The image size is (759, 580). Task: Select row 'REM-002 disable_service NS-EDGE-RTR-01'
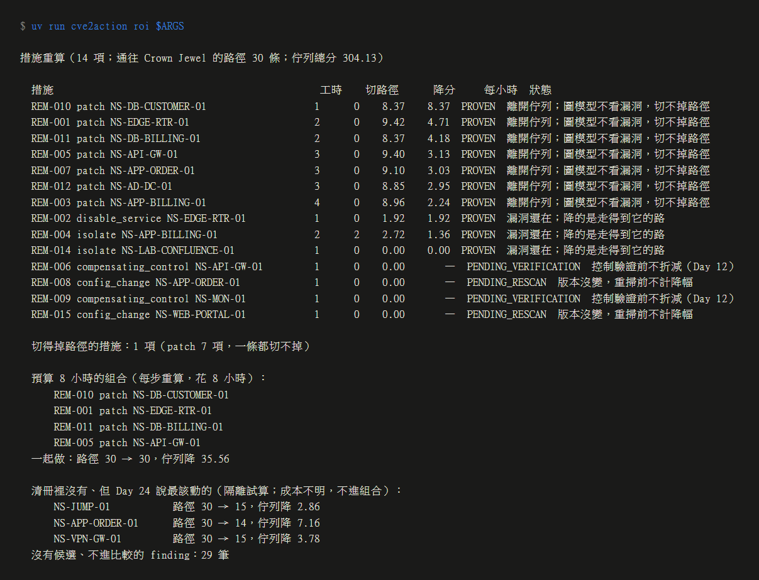click(348, 219)
